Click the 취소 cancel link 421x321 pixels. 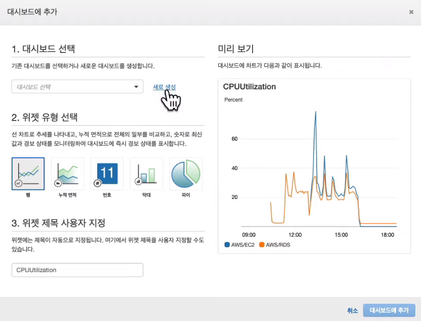click(352, 311)
